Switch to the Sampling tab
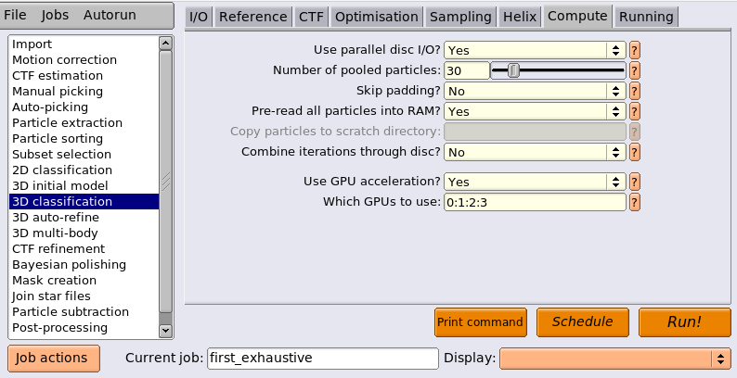The width and height of the screenshot is (737, 378). (x=460, y=18)
